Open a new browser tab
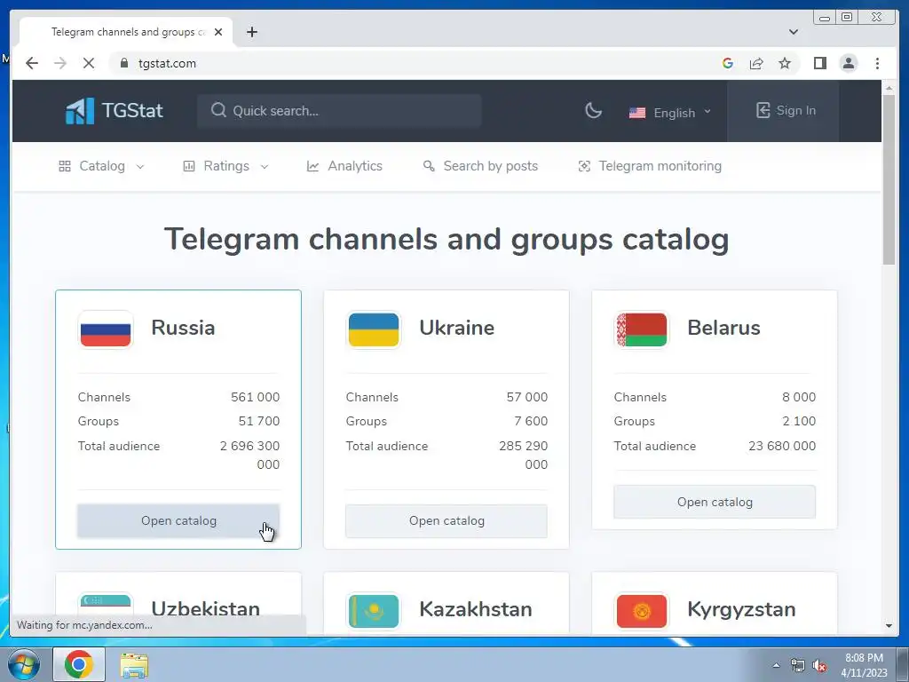Image resolution: width=909 pixels, height=682 pixels. point(251,32)
